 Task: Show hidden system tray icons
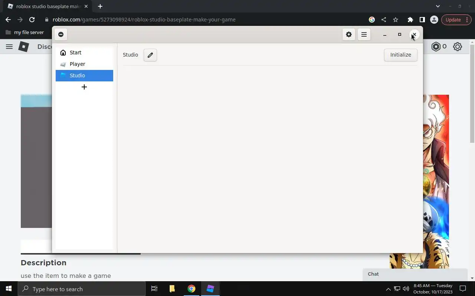tap(388, 289)
